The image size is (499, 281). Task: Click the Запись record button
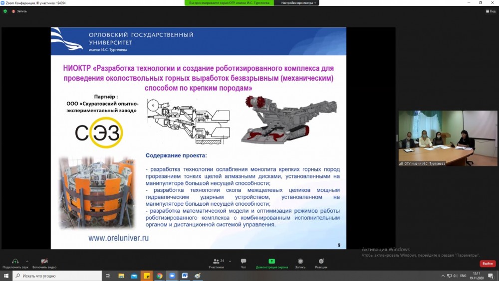pyautogui.click(x=300, y=262)
